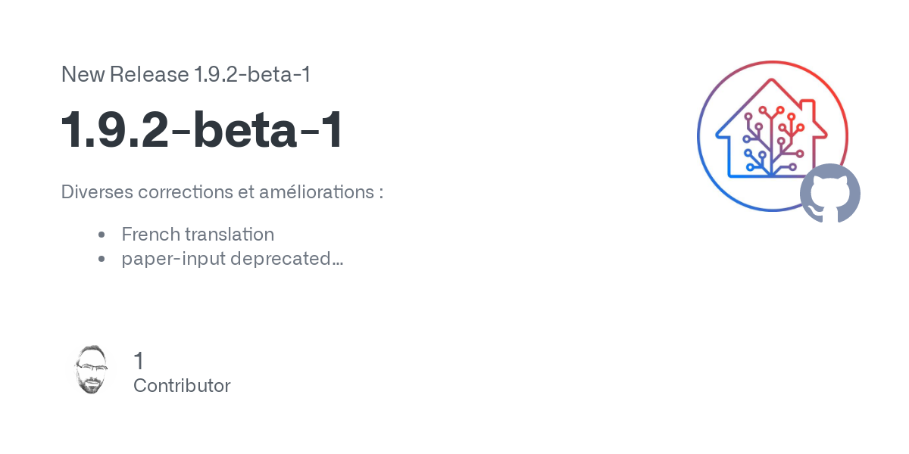Click the word Release in the subtitle

click(x=149, y=75)
